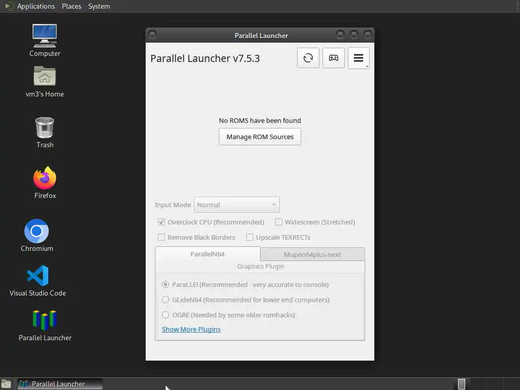Select the Parallel Launcher desktop icon
Screen dimensions: 520x390
point(45,326)
